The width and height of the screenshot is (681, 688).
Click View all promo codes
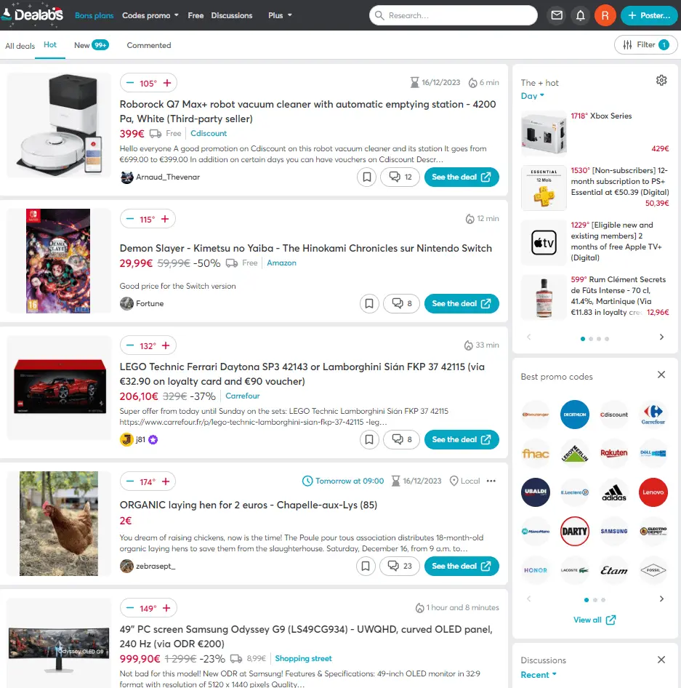(595, 620)
